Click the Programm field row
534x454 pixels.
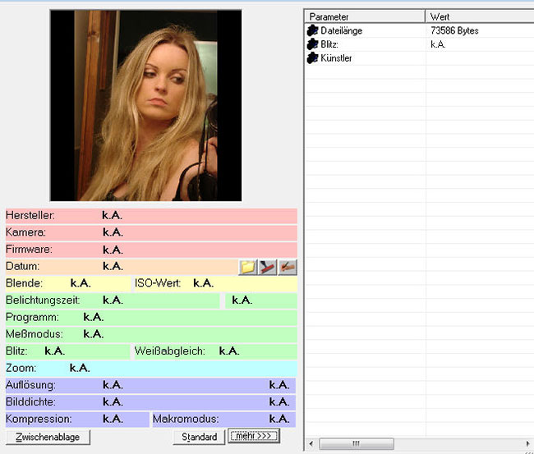pyautogui.click(x=151, y=318)
